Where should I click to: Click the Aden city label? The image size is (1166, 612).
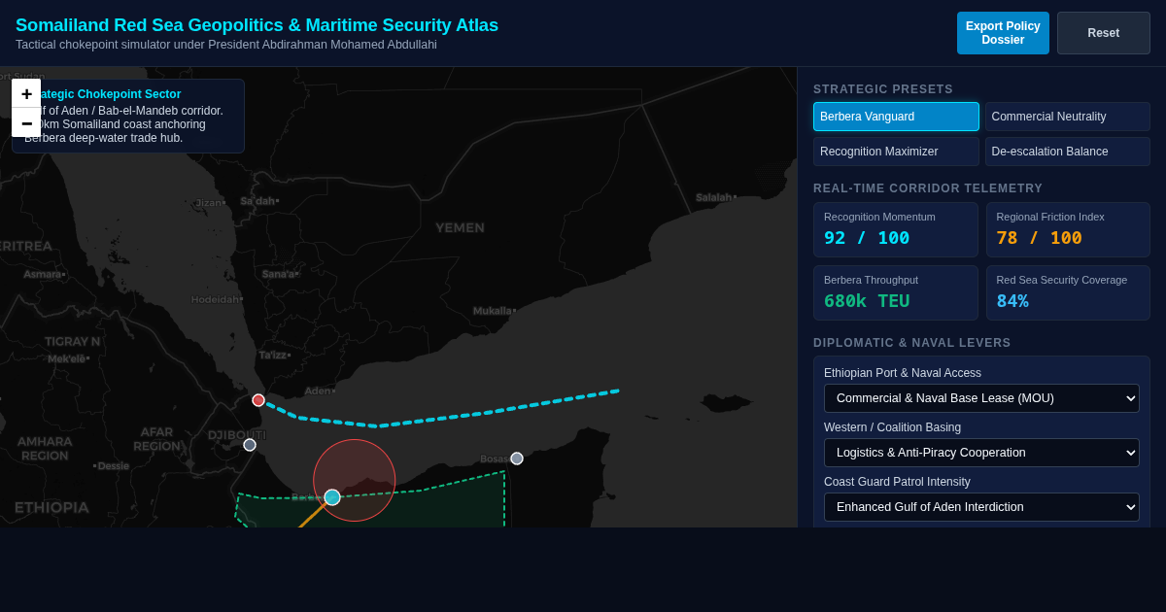pyautogui.click(x=319, y=391)
